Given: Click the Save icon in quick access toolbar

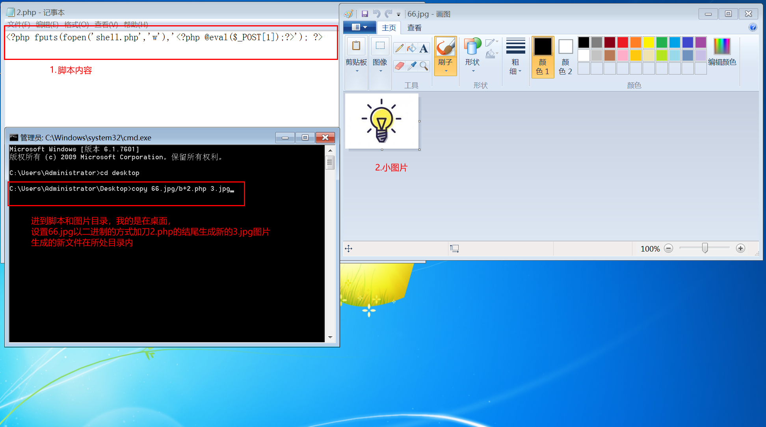Looking at the screenshot, I should (x=365, y=14).
